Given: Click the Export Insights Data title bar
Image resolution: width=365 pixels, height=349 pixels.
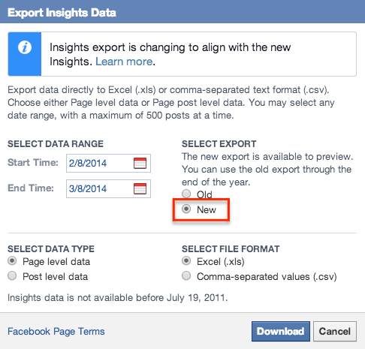Looking at the screenshot, I should point(182,12).
